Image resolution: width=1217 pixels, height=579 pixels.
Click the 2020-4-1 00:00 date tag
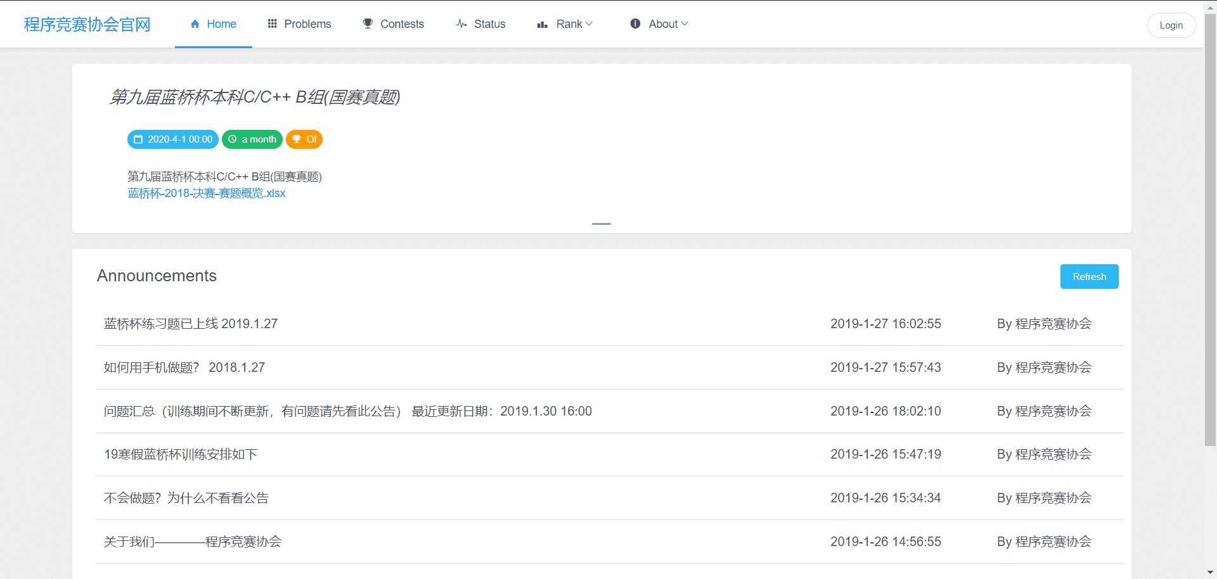point(173,139)
